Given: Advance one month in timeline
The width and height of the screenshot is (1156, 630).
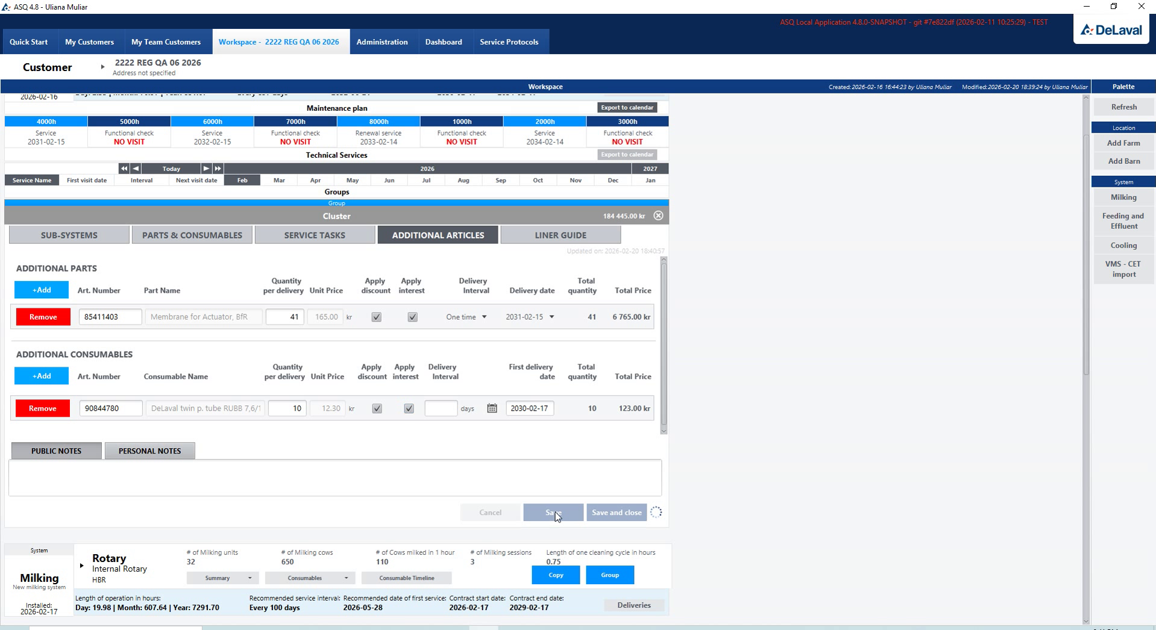Looking at the screenshot, I should [206, 169].
